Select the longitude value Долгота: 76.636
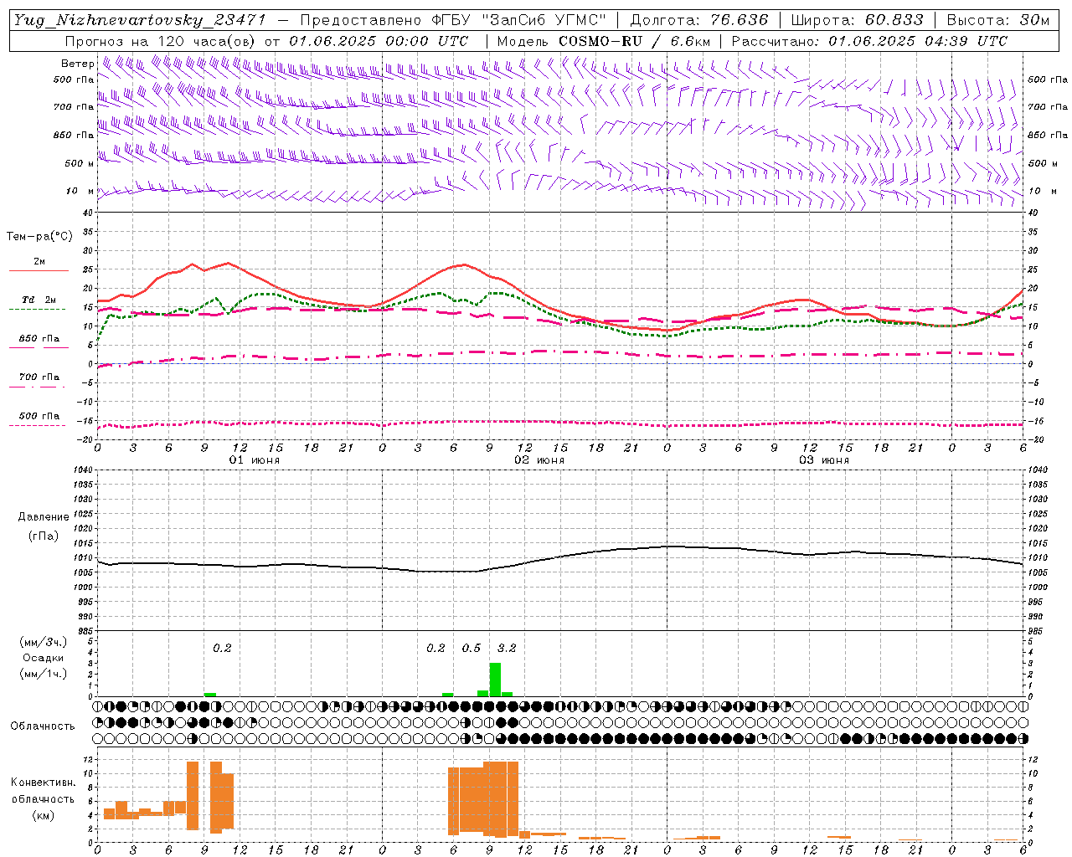 pos(698,20)
